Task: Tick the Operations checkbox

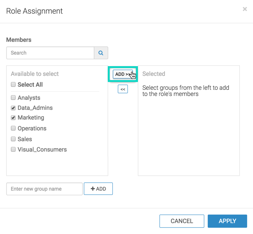Action: click(x=13, y=128)
